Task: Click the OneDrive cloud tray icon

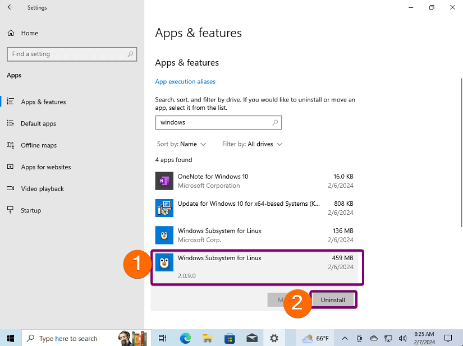Action: coord(374,338)
